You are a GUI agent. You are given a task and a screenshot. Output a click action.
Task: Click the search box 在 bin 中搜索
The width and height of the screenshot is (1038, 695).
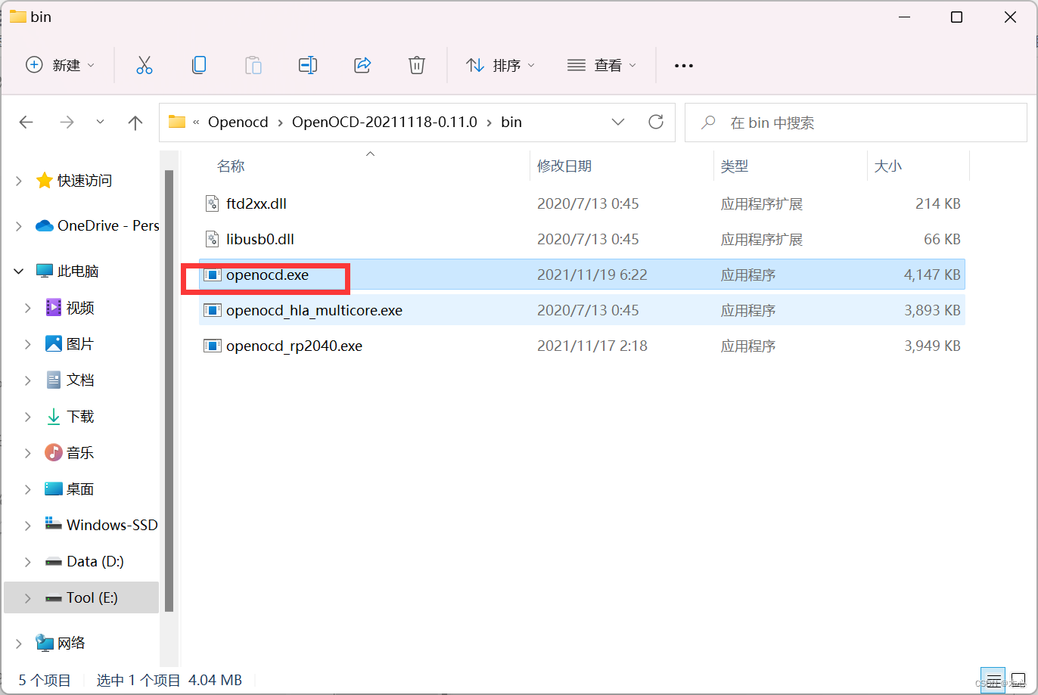856,123
